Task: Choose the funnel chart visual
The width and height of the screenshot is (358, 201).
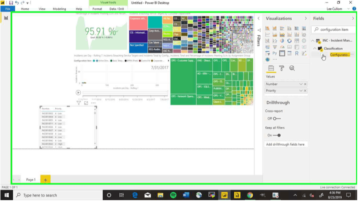Action: click(275, 47)
